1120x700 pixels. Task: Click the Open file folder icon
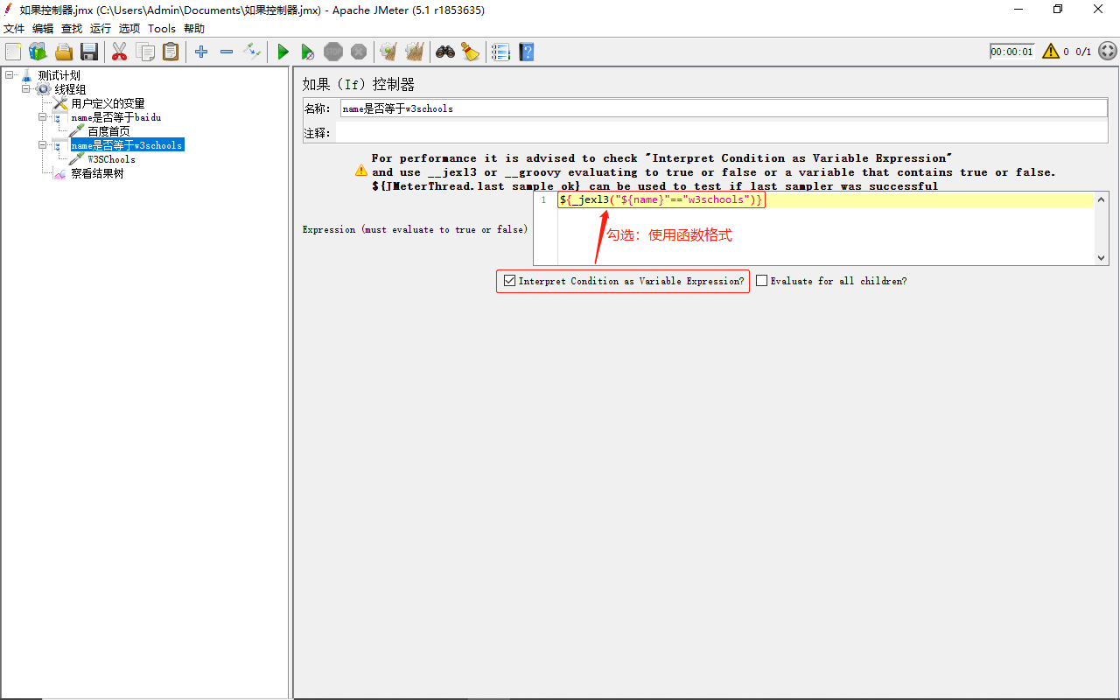click(x=64, y=52)
